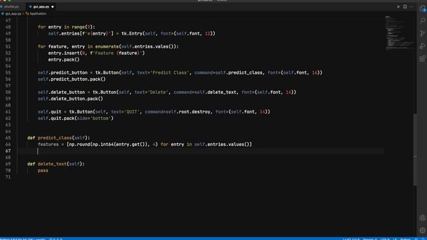Click 'tk.Entry' on line 49
The image size is (427, 240).
132,33
